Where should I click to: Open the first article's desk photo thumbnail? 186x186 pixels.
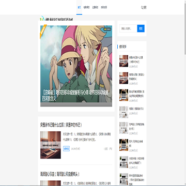(x=51, y=145)
